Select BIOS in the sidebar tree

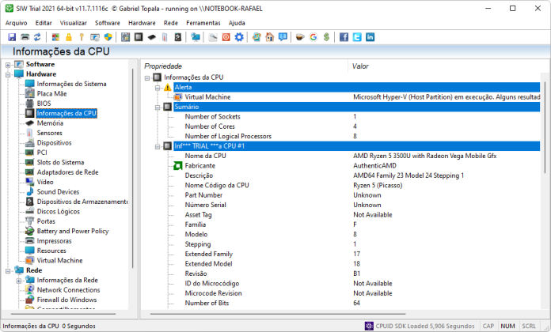(44, 104)
